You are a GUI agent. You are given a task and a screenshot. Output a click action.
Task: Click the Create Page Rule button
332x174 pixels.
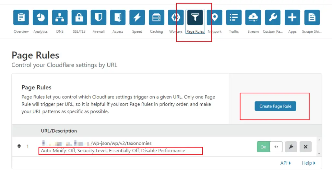pos(275,106)
